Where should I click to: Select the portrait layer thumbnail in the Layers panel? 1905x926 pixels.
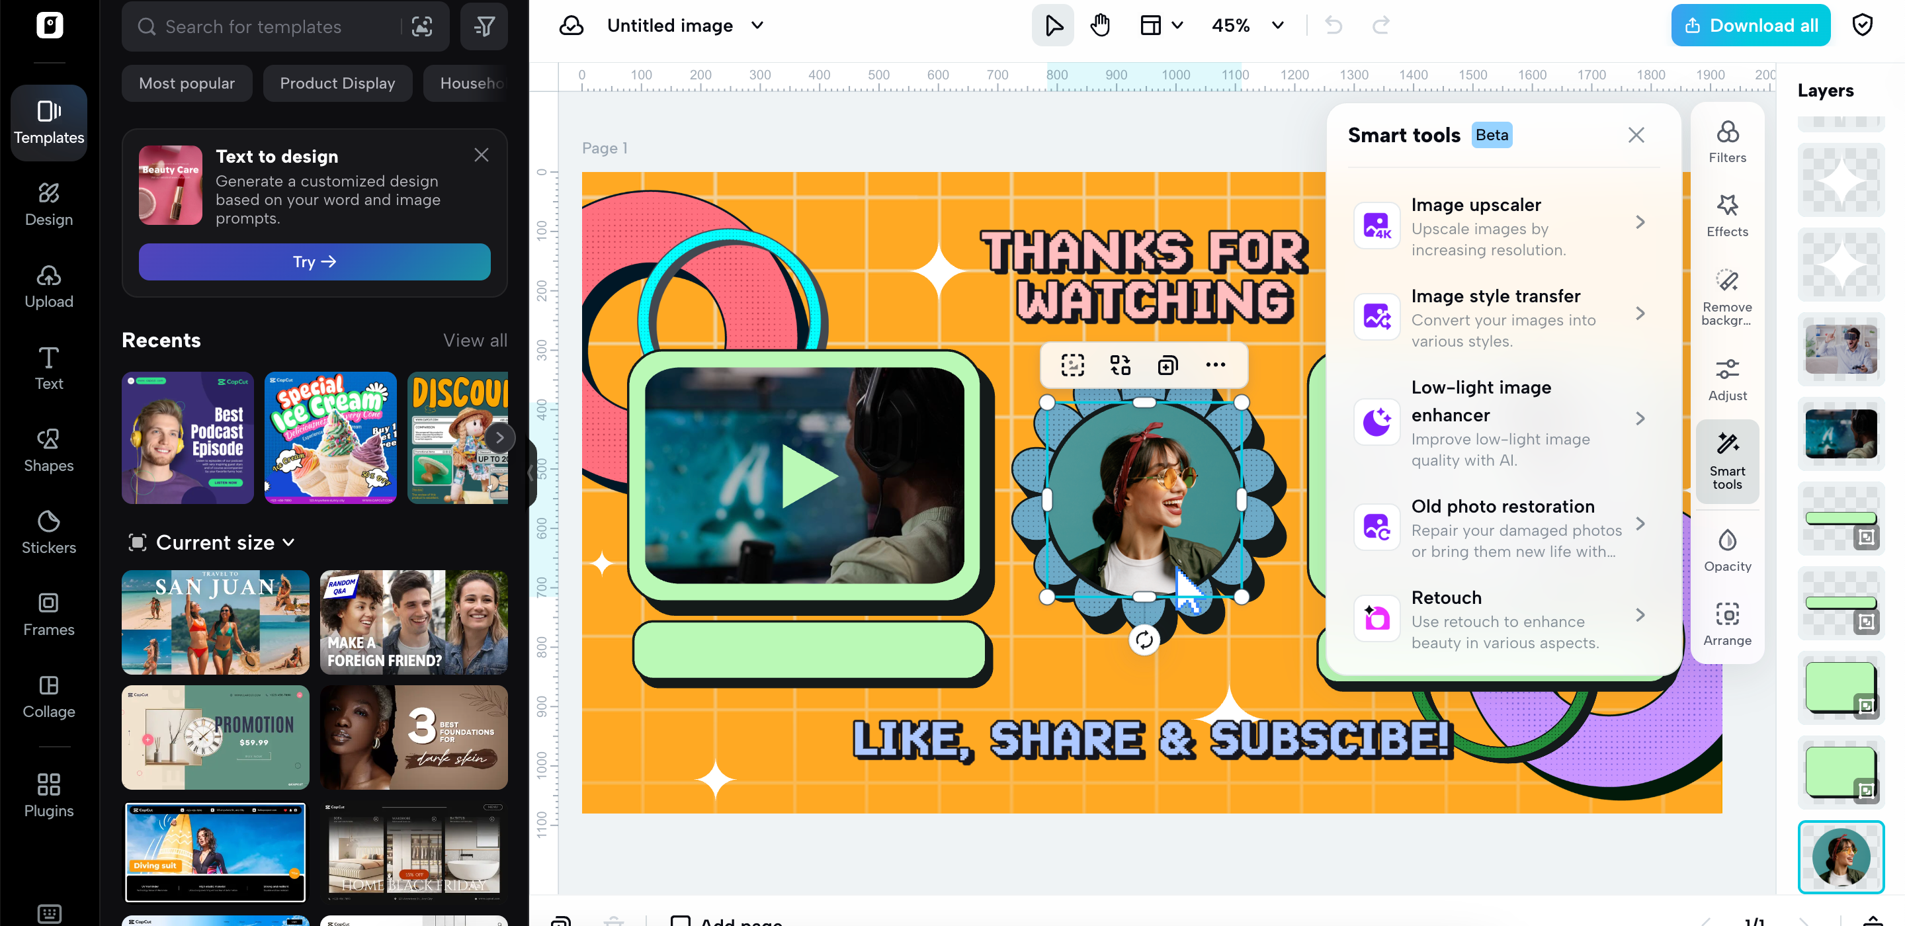[x=1841, y=857]
